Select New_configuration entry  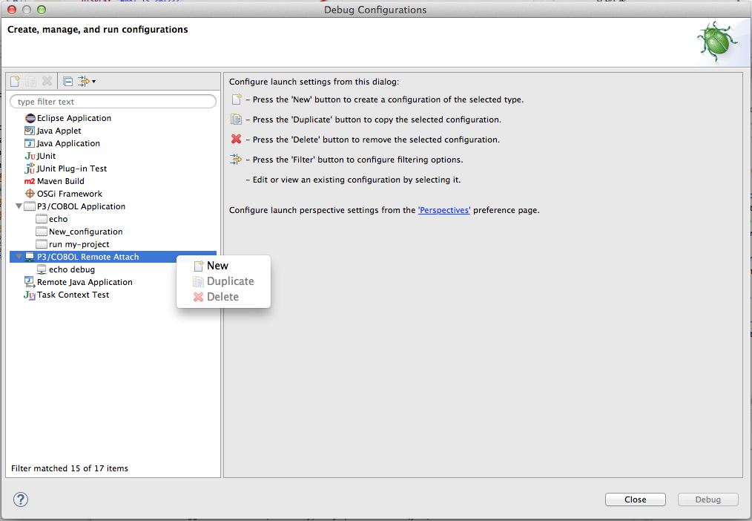(x=85, y=232)
